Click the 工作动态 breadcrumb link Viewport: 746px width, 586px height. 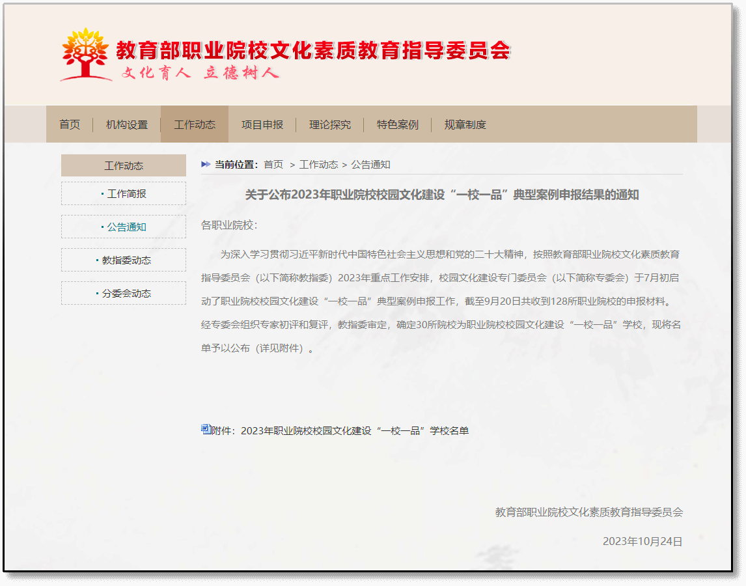click(x=318, y=165)
